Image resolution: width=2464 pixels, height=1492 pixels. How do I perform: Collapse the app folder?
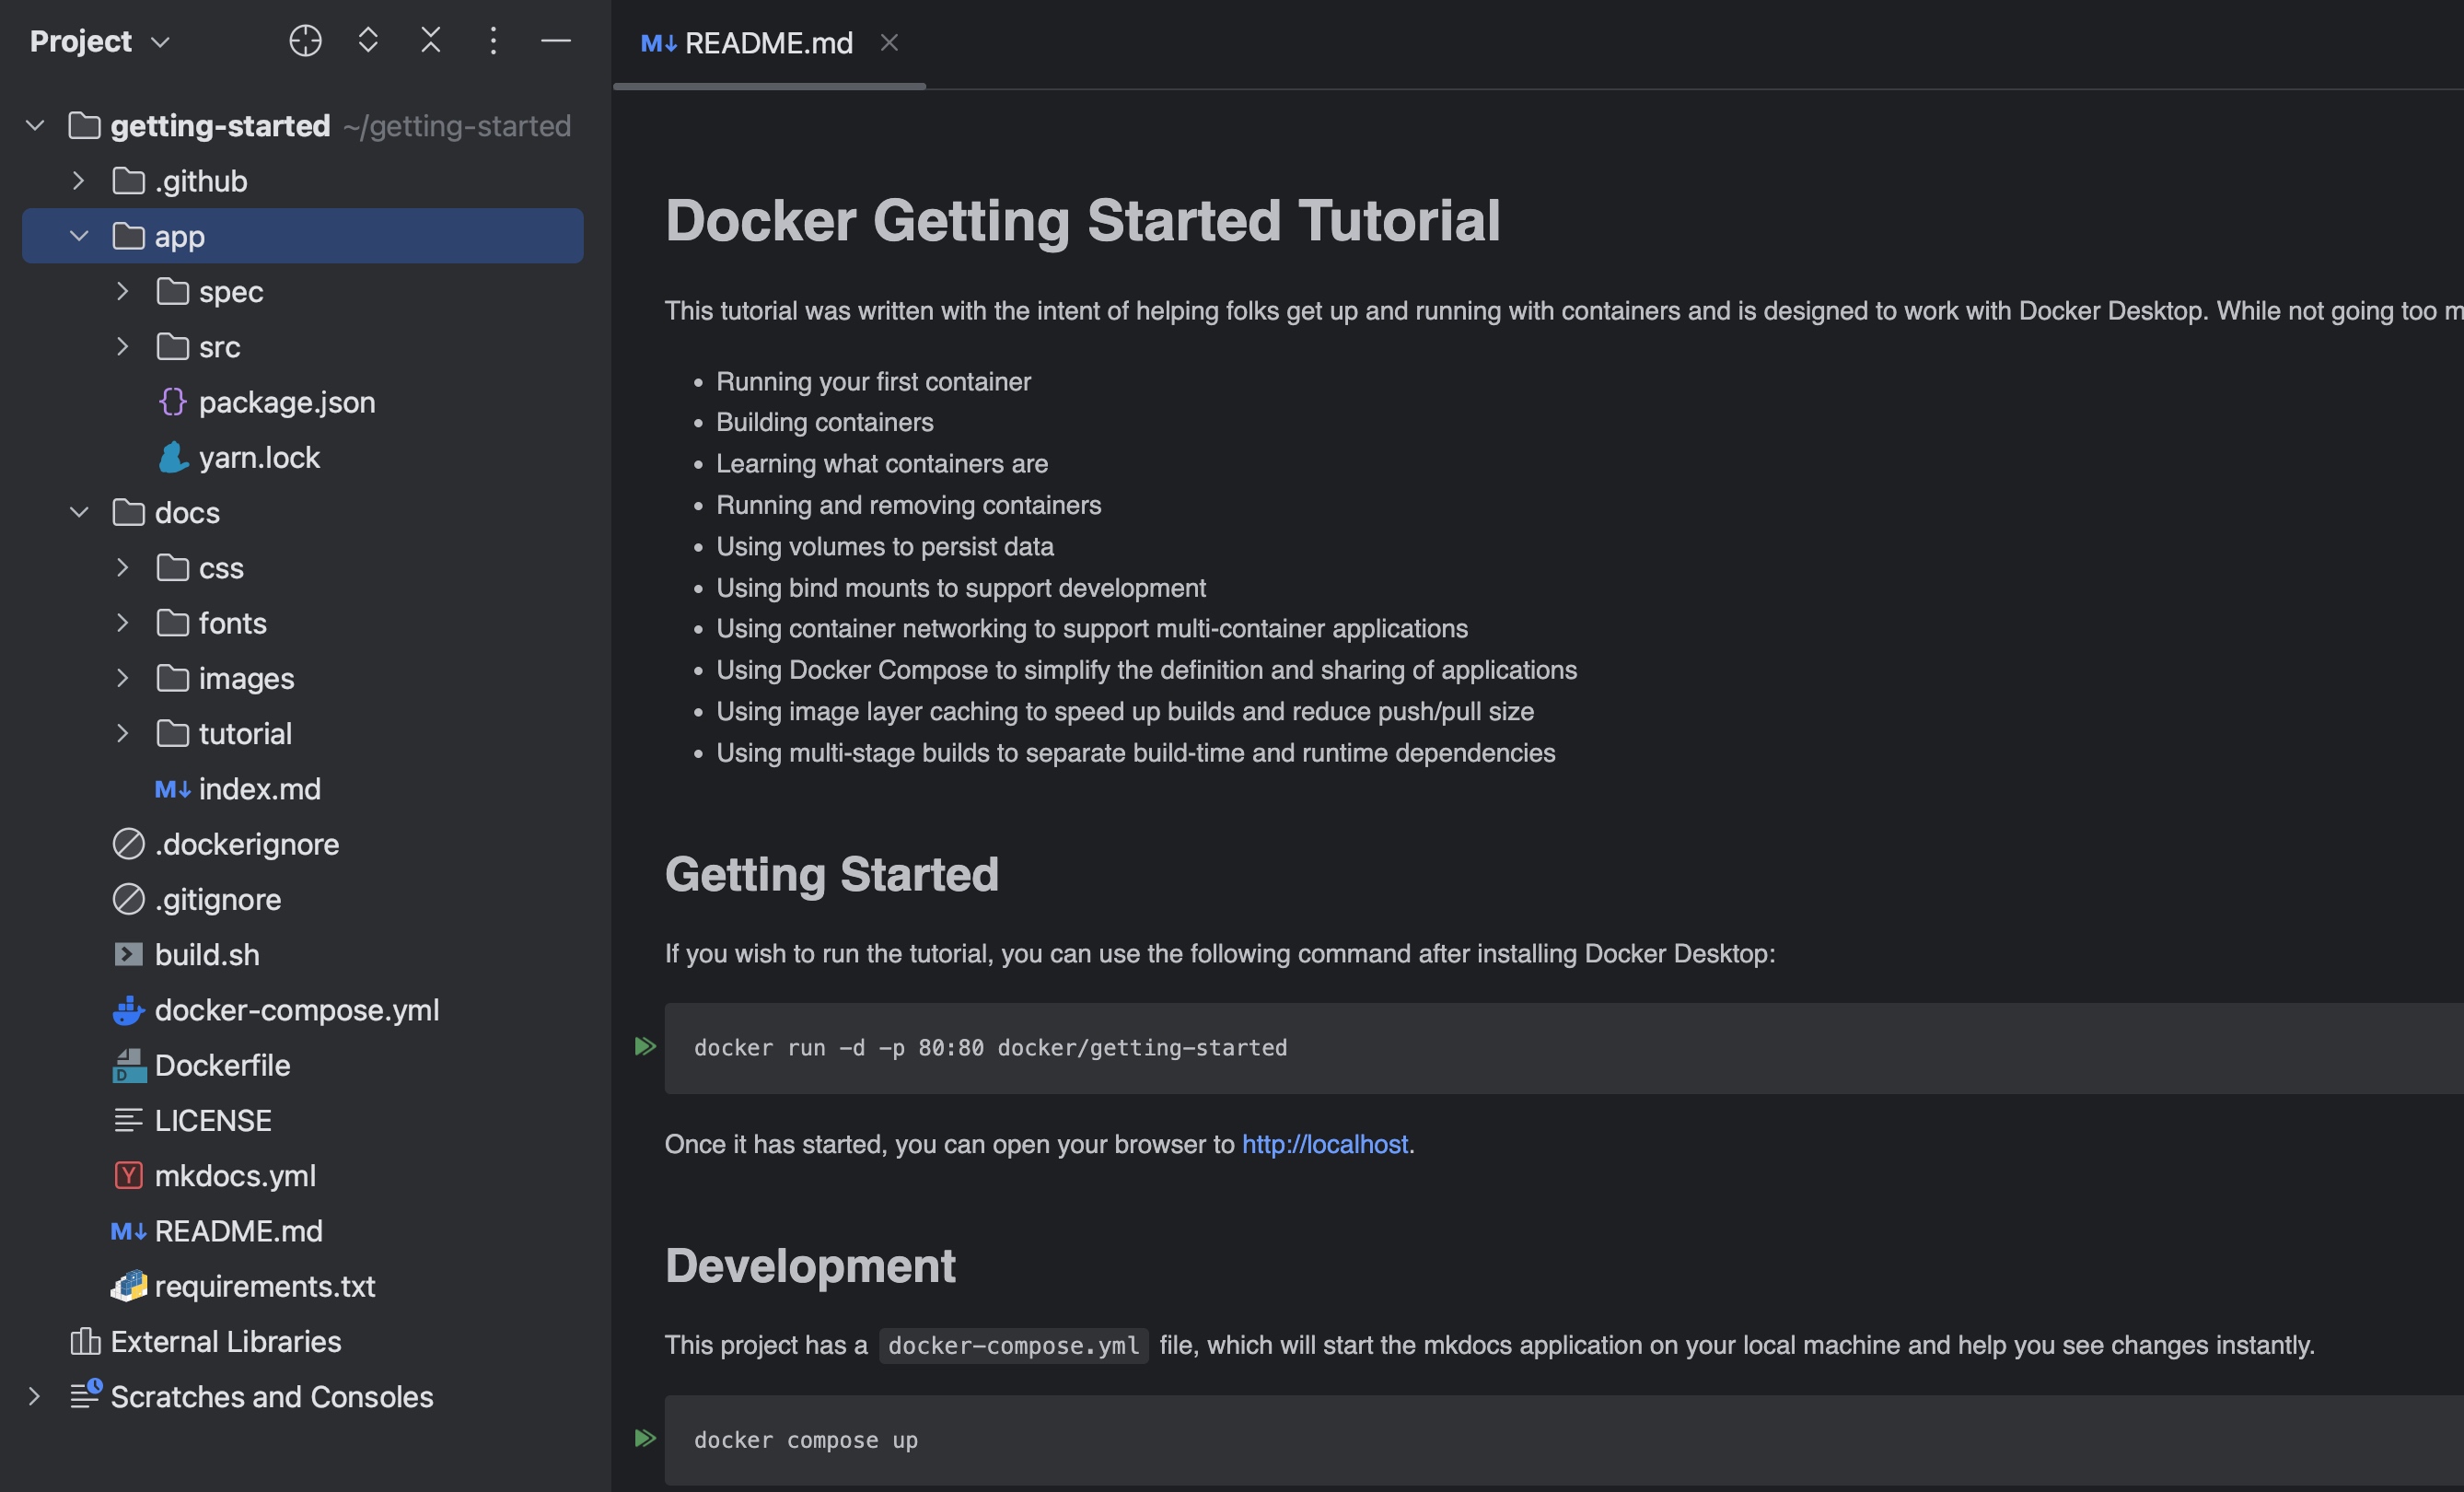pyautogui.click(x=79, y=236)
